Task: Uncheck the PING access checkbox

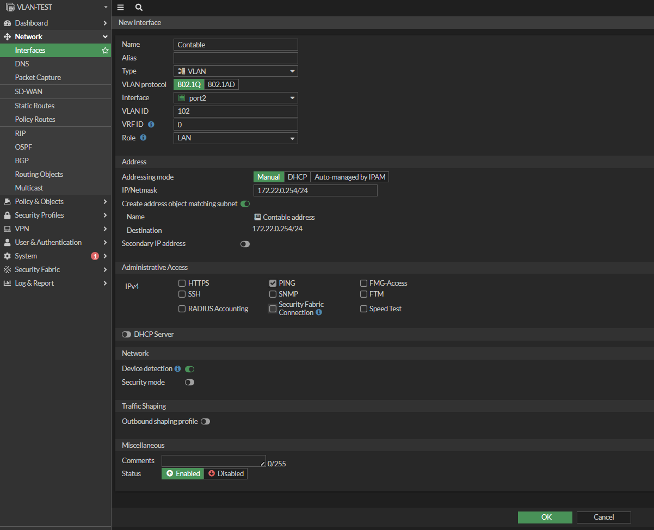Action: point(273,284)
